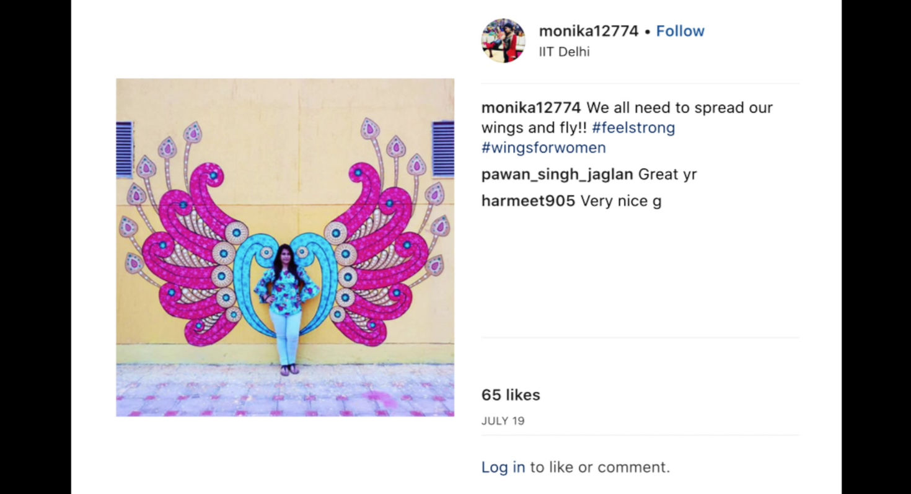
Task: Open the monika12774 username in the post header
Action: coord(588,31)
